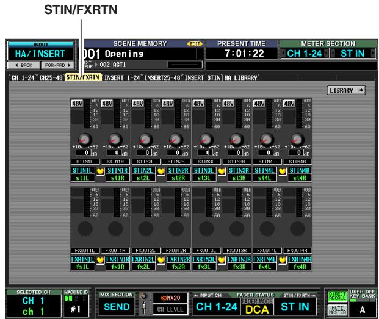Click the ST IN fader status button
This screenshot has height=319, width=379.
(x=295, y=307)
